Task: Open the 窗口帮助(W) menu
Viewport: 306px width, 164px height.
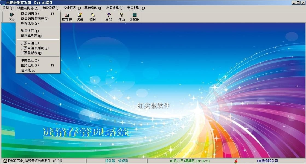Action: click(136, 8)
